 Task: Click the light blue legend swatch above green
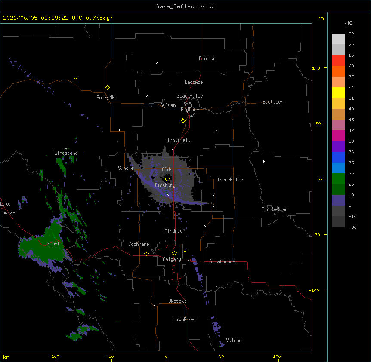[x=338, y=168]
